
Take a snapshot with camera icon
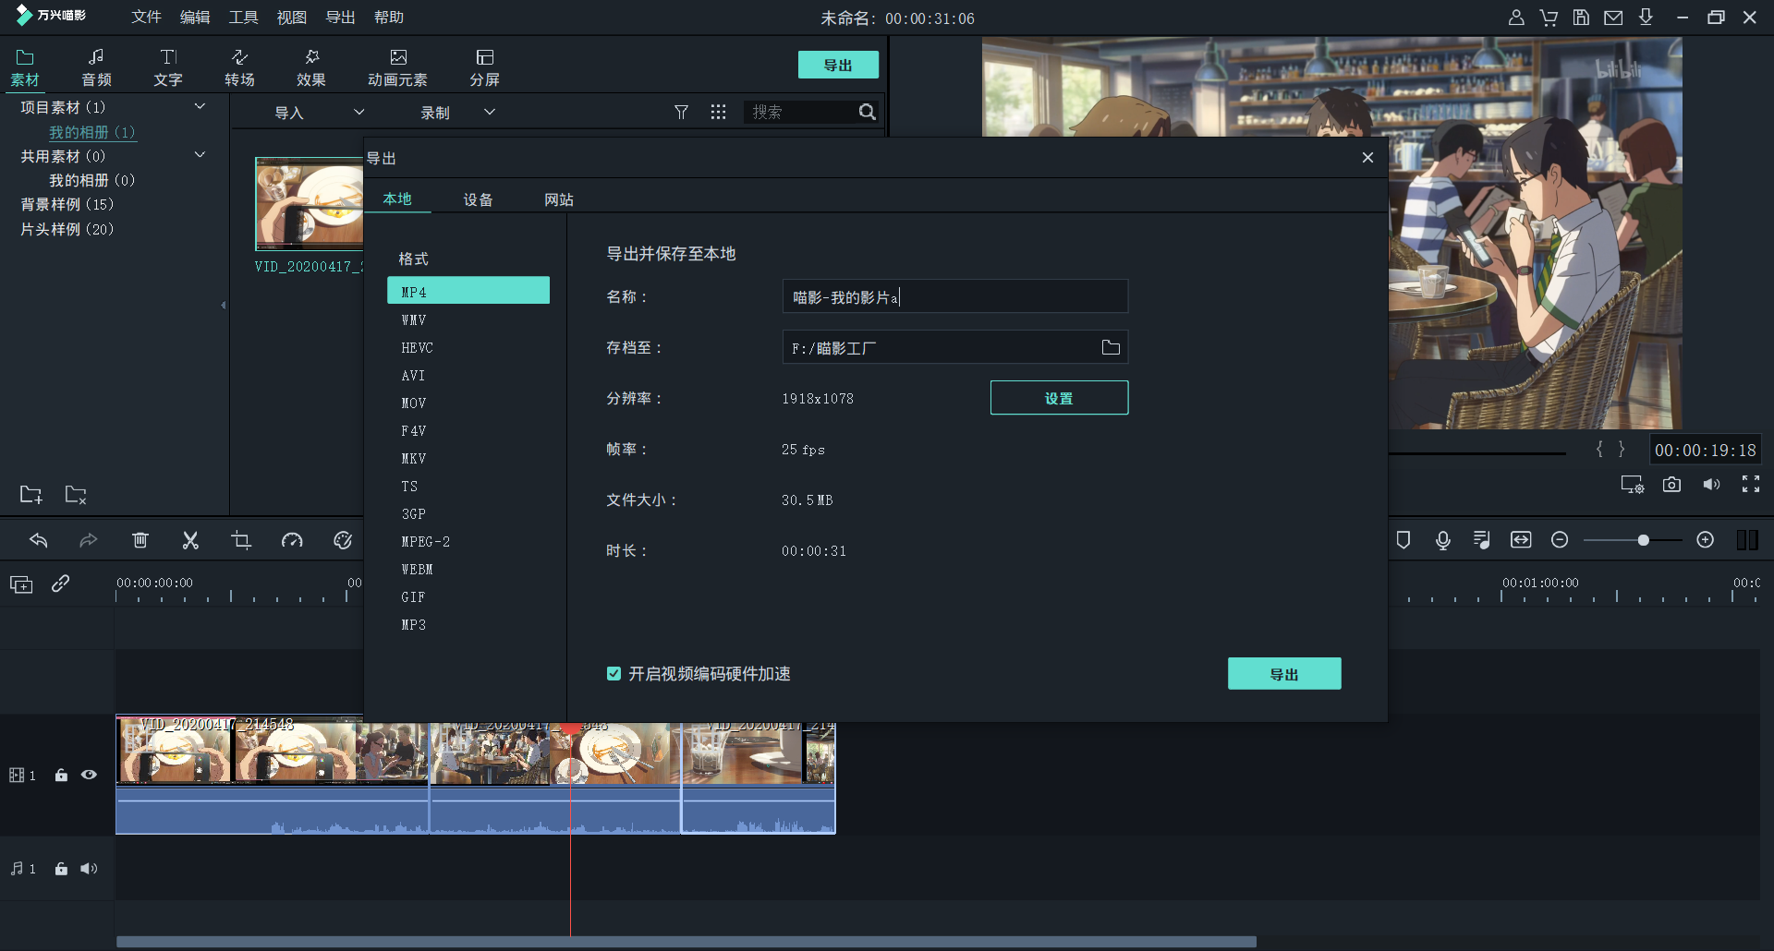pos(1671,485)
